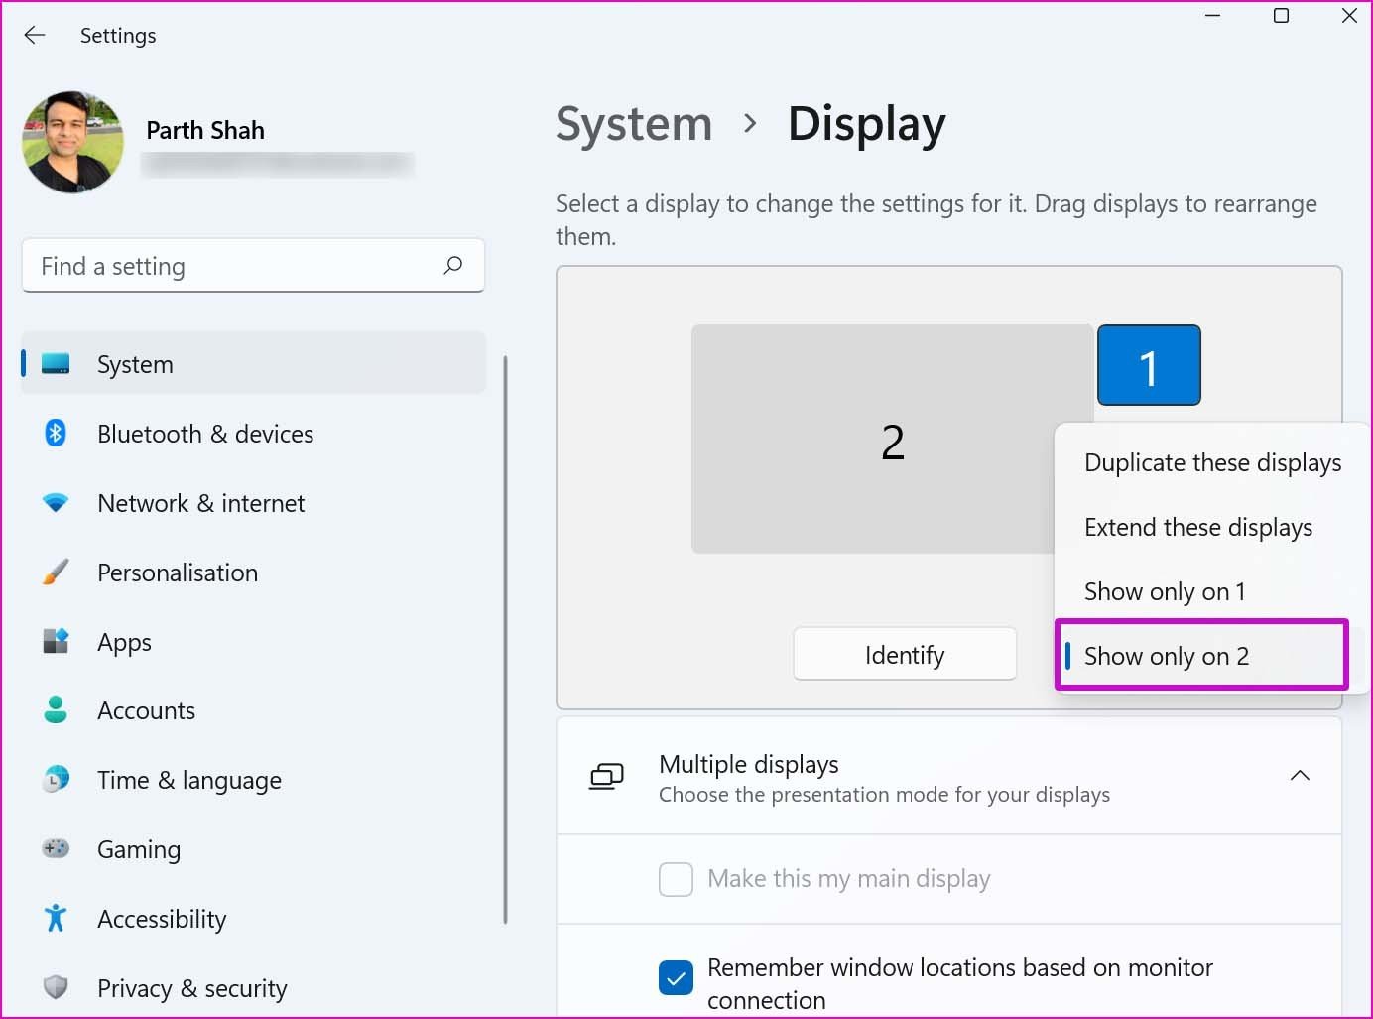Screen dimensions: 1373x1019
Task: Uncheck Remember window locations based on monitor connection
Action: click(x=676, y=977)
